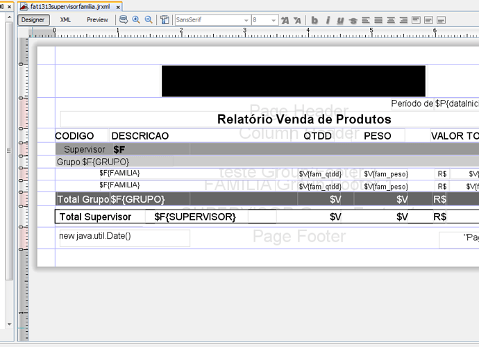Switch to the Designer view
Image resolution: width=479 pixels, height=347 pixels.
[33, 20]
